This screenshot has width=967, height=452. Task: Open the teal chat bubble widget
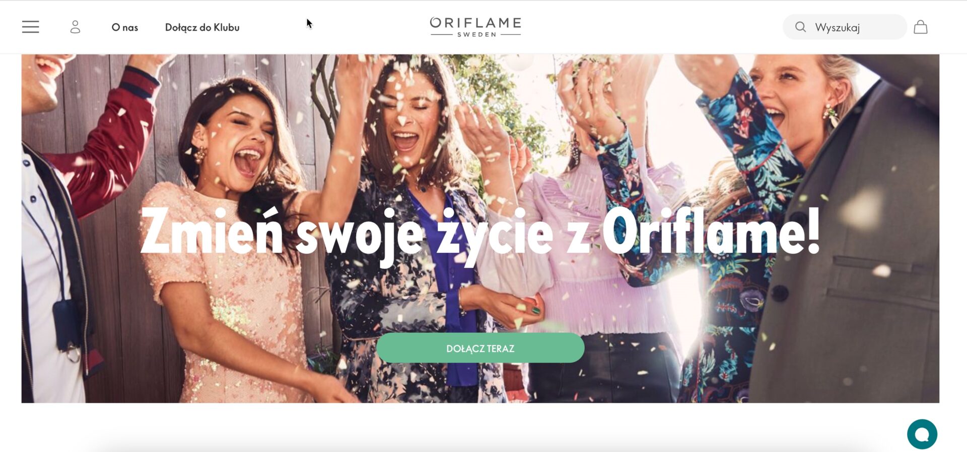922,434
